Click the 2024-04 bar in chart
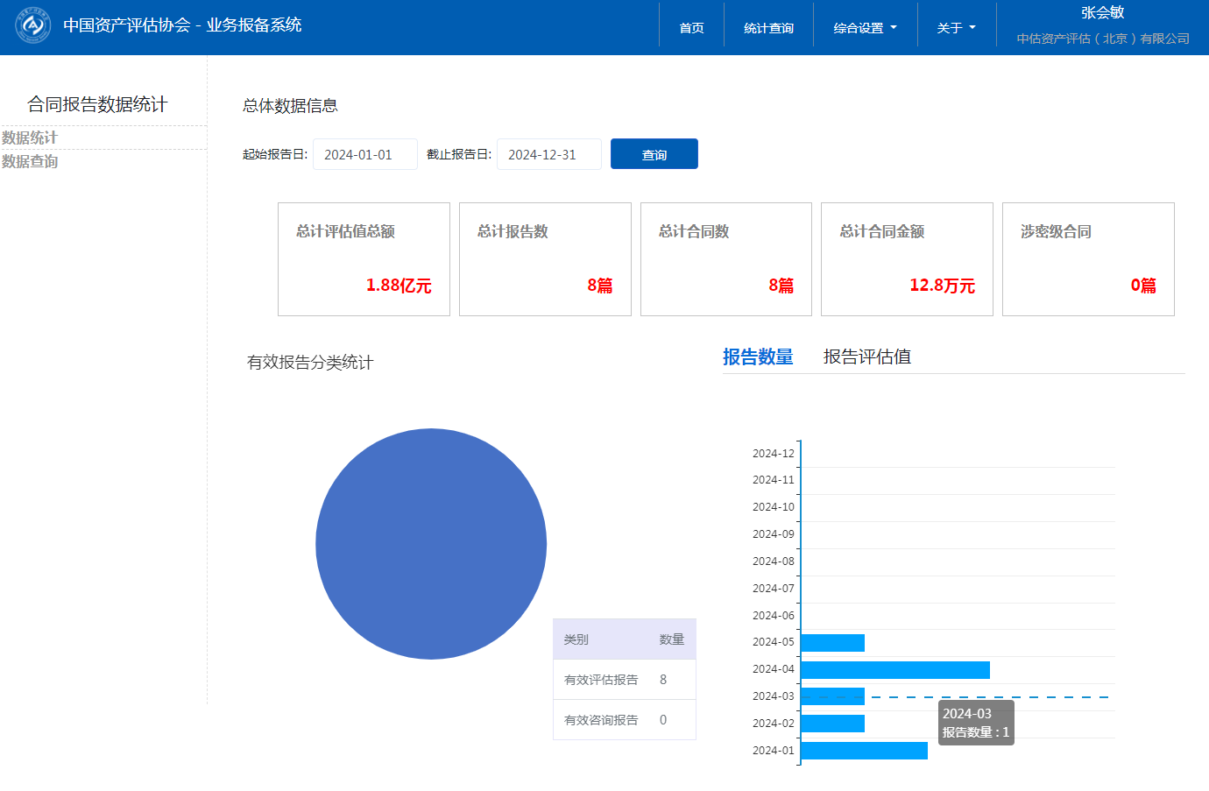 (894, 670)
